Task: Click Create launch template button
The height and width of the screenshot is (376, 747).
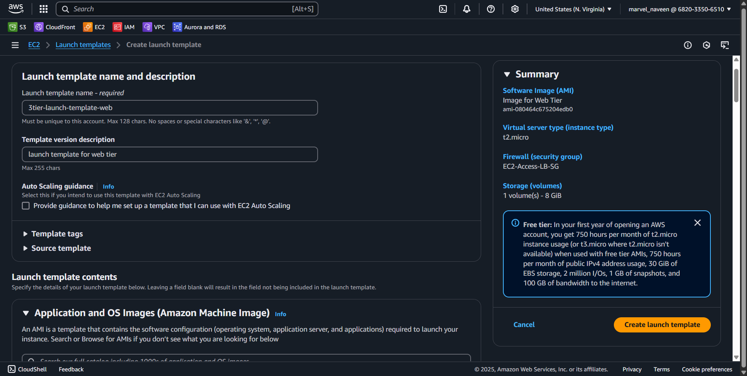Action: [662, 325]
